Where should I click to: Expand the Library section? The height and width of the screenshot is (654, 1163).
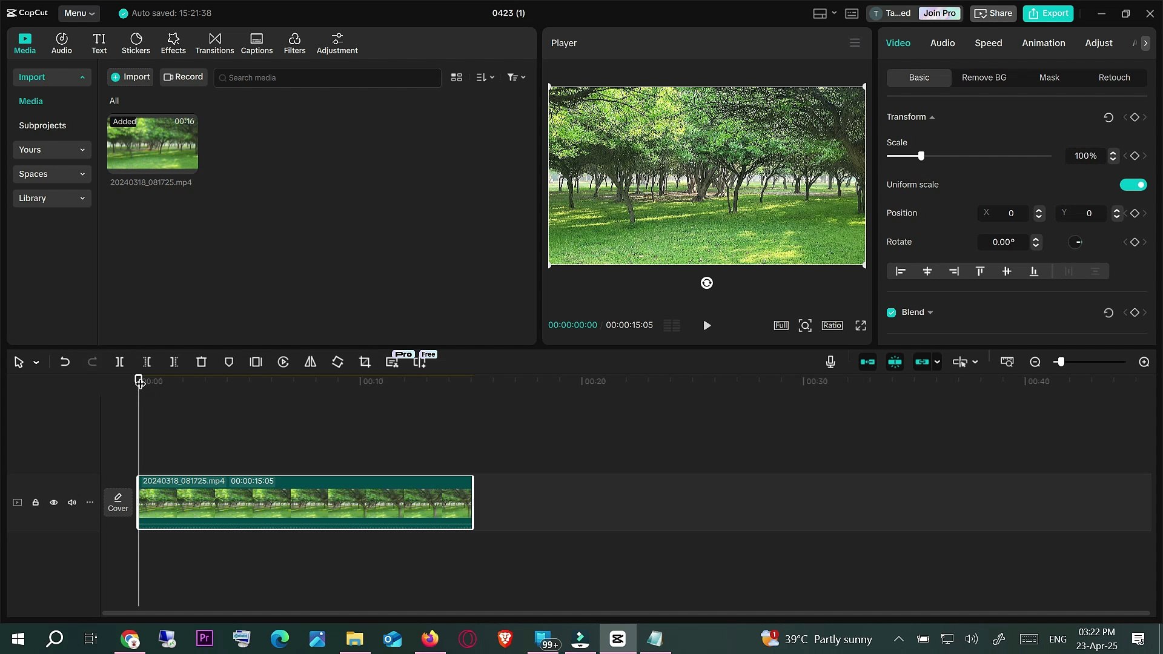(x=51, y=198)
